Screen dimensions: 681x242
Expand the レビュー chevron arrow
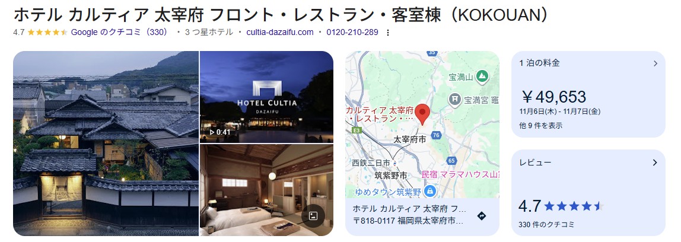[655, 163]
